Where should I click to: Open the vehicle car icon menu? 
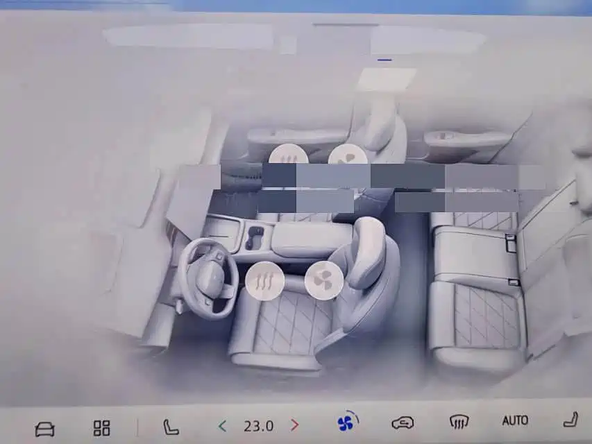(x=44, y=427)
